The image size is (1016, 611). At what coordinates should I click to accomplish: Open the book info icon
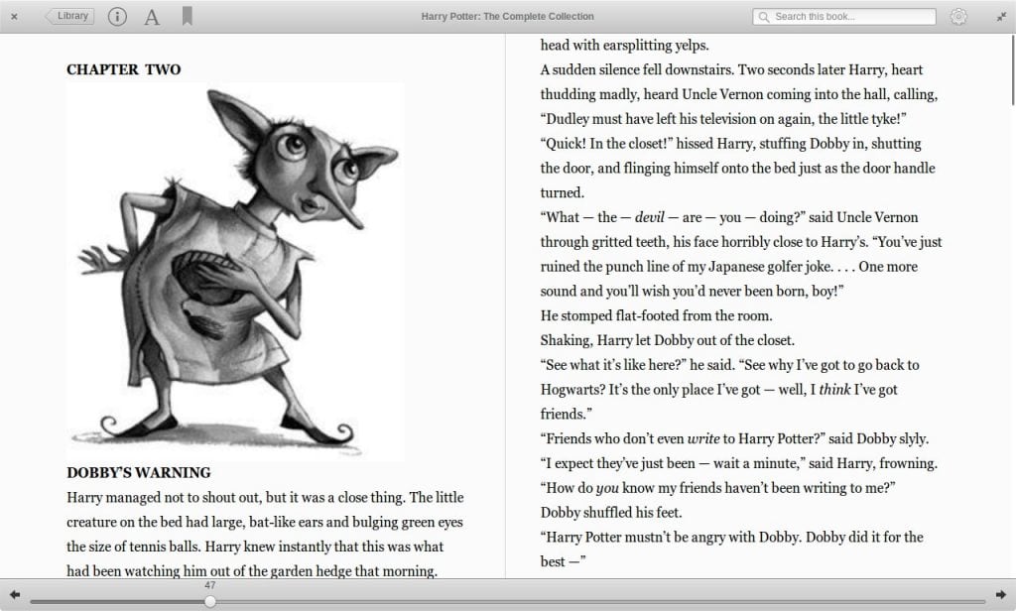point(117,16)
